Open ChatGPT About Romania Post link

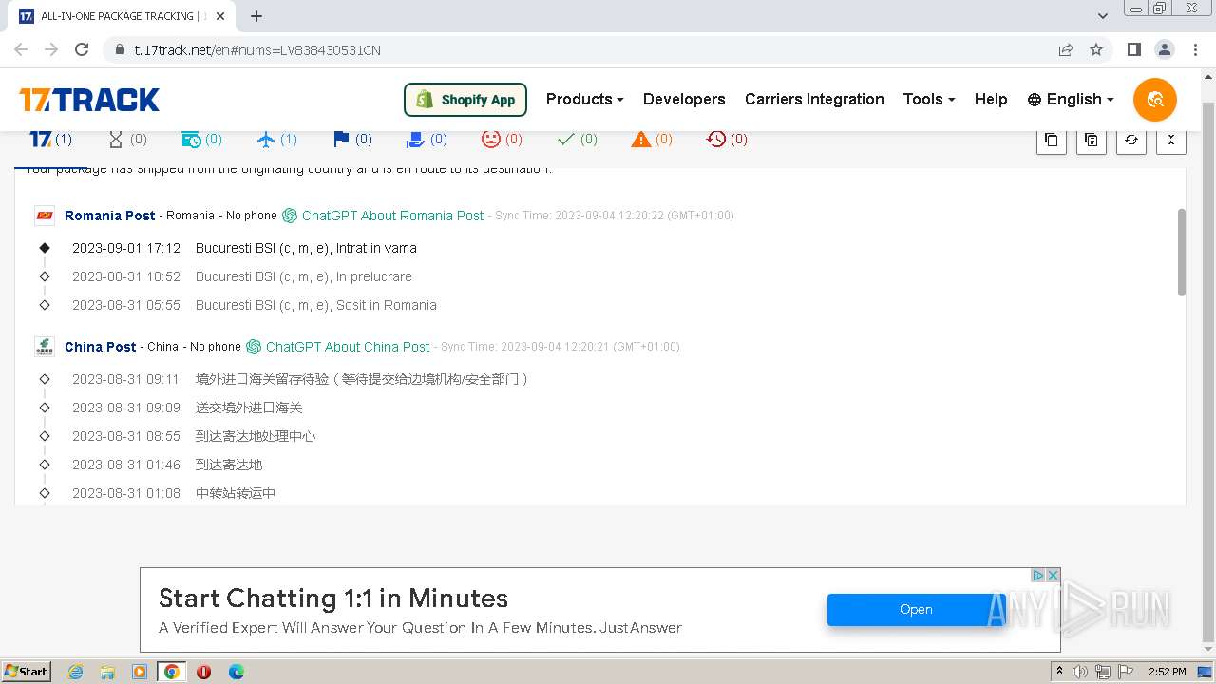[383, 216]
